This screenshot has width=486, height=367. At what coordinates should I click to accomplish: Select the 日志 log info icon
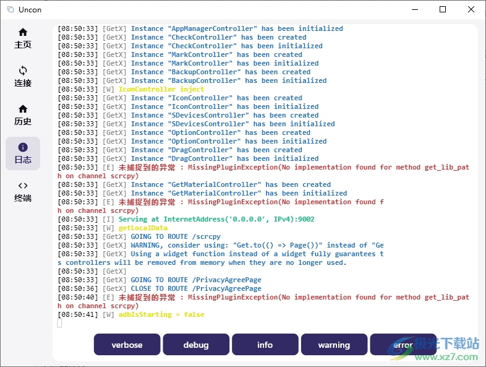23,147
